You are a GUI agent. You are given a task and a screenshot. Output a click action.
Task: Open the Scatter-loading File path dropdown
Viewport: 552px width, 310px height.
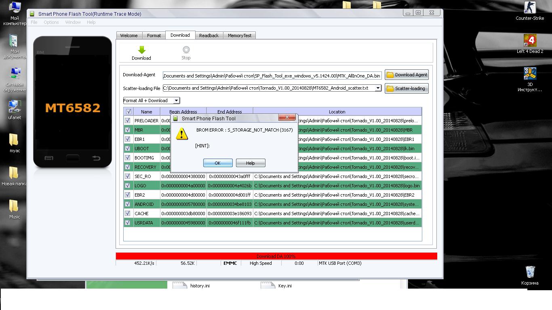pyautogui.click(x=378, y=88)
